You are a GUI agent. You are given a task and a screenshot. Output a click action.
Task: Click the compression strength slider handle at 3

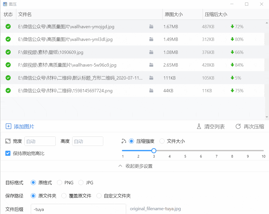(154, 150)
